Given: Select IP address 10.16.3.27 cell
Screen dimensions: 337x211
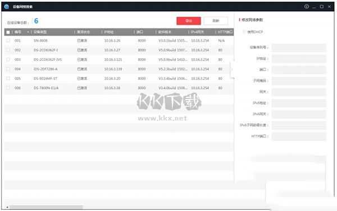Looking at the screenshot, I should (112, 50).
